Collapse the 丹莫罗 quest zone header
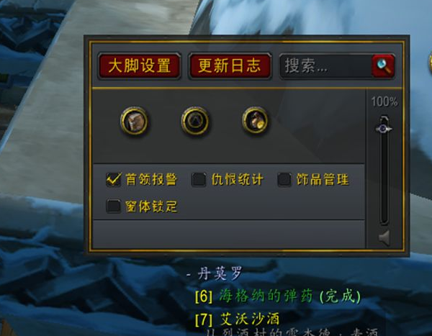The height and width of the screenshot is (336, 432). (215, 273)
